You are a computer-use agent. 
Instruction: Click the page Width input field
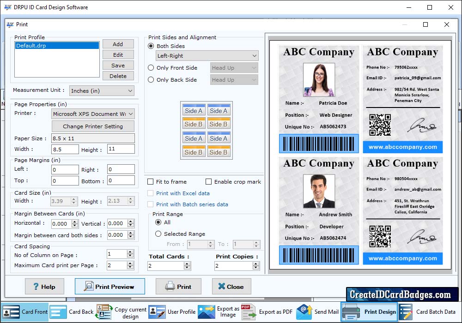pos(65,149)
